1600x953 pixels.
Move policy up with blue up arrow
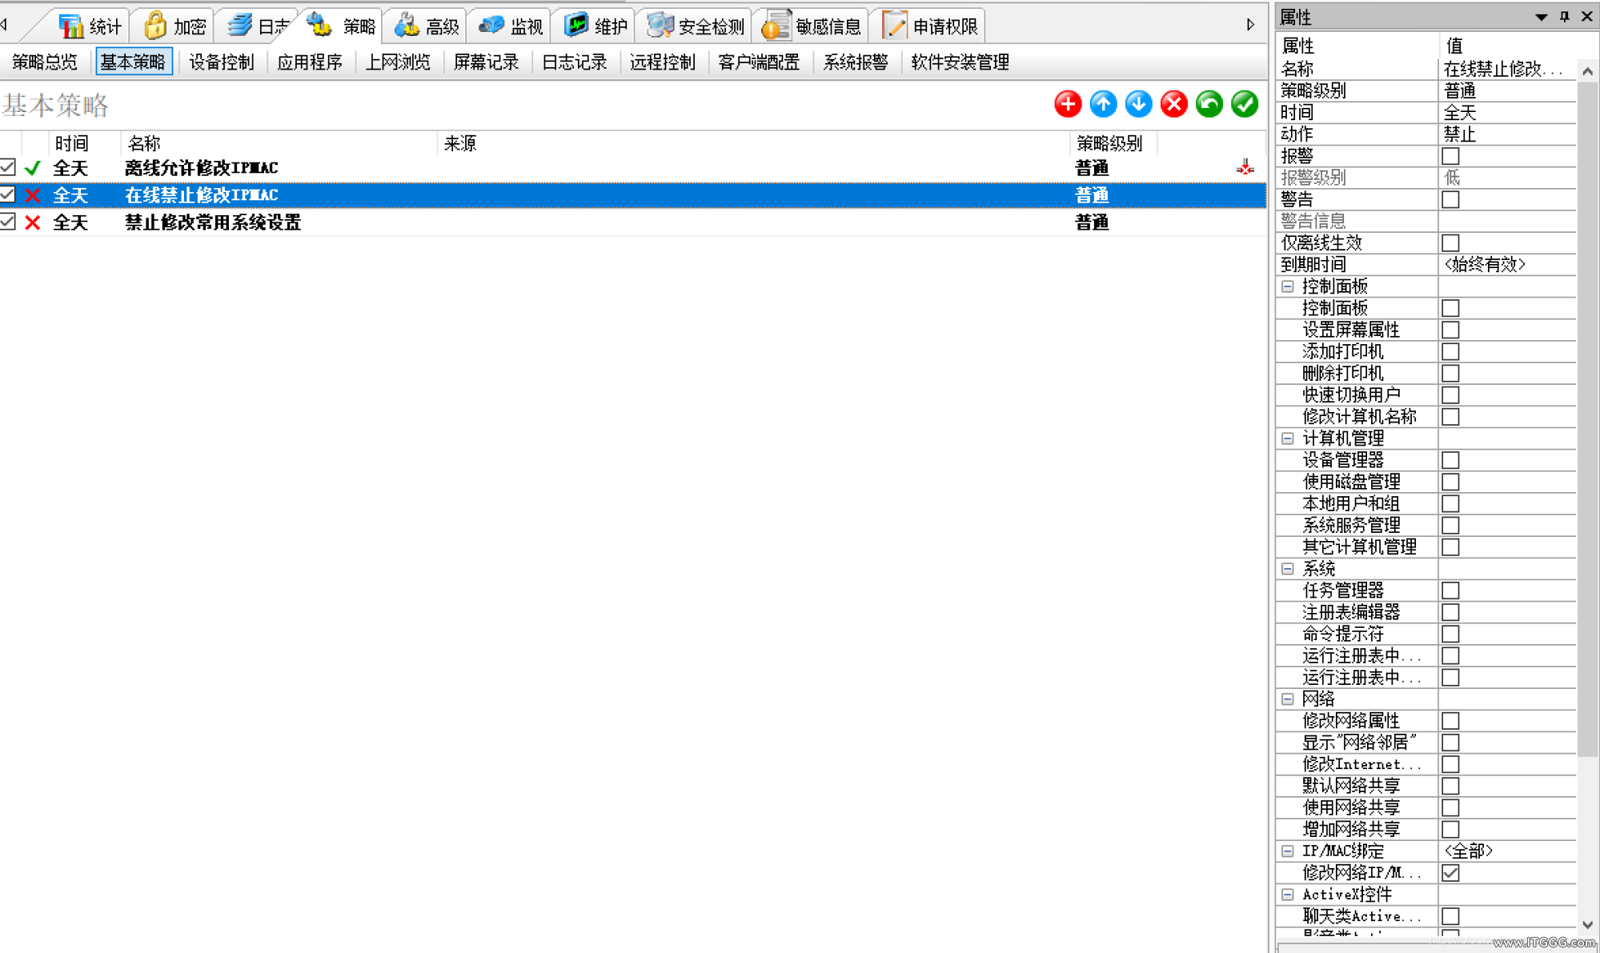[x=1103, y=104]
